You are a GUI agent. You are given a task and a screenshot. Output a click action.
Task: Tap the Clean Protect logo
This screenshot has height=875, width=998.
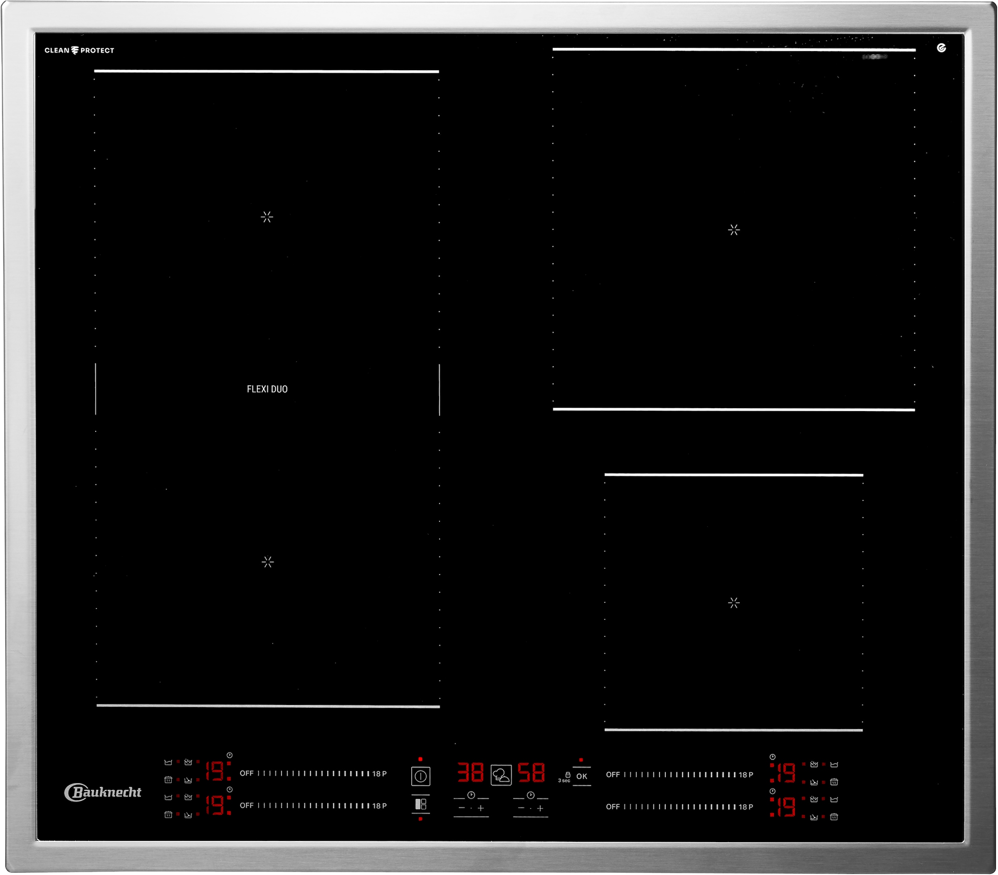79,50
